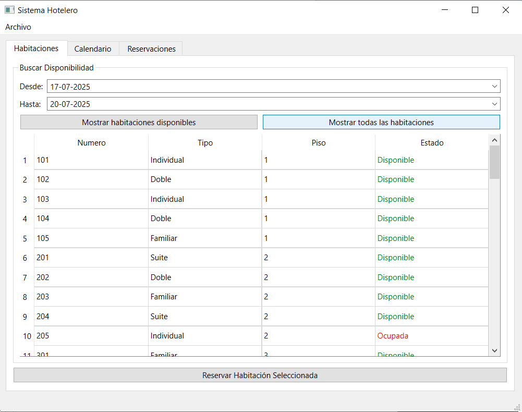Click Individual type cell for room 205
Screen dimensions: 522x412
(205, 336)
